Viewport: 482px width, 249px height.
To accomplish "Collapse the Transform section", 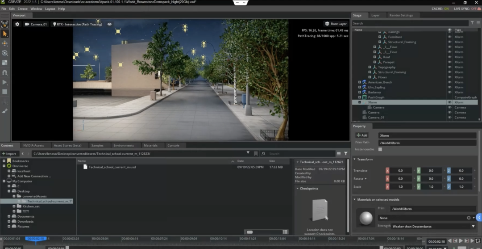I will pyautogui.click(x=355, y=159).
